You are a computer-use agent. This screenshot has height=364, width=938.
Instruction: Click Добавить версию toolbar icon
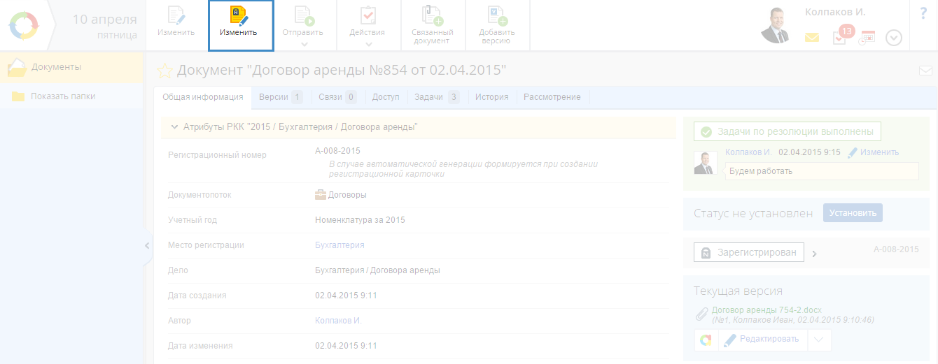click(497, 17)
